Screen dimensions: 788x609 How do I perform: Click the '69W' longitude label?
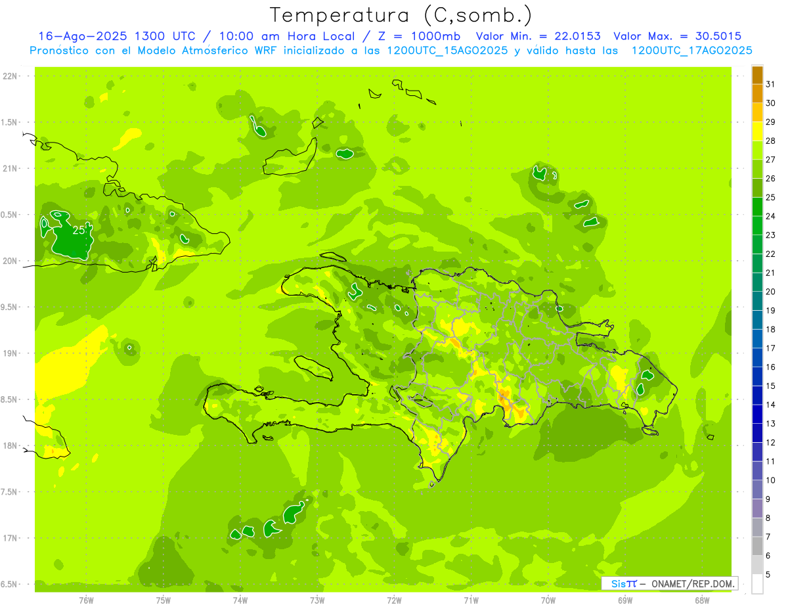pyautogui.click(x=625, y=600)
